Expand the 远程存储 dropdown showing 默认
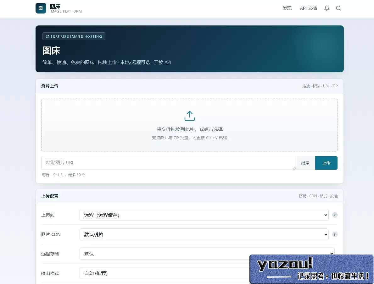This screenshot has width=374, height=284. pos(207,254)
